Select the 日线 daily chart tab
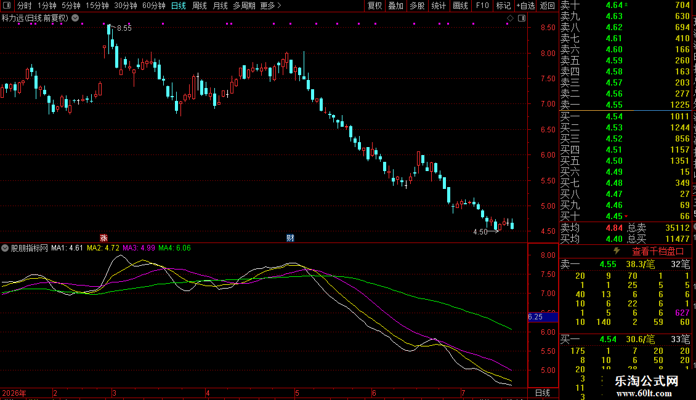 click(179, 6)
